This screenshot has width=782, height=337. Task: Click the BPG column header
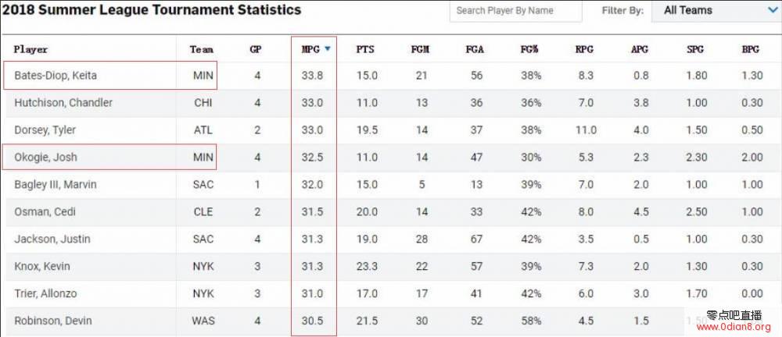750,49
